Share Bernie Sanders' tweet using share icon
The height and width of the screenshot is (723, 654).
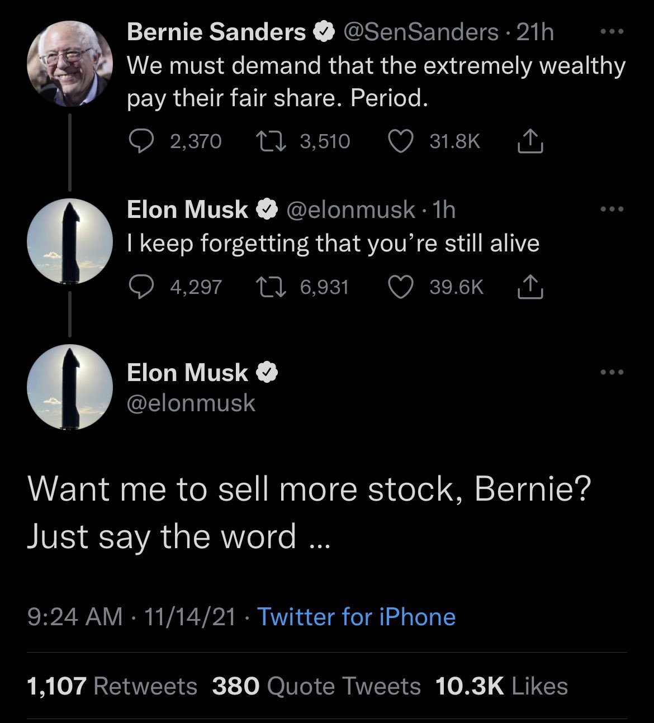point(529,142)
